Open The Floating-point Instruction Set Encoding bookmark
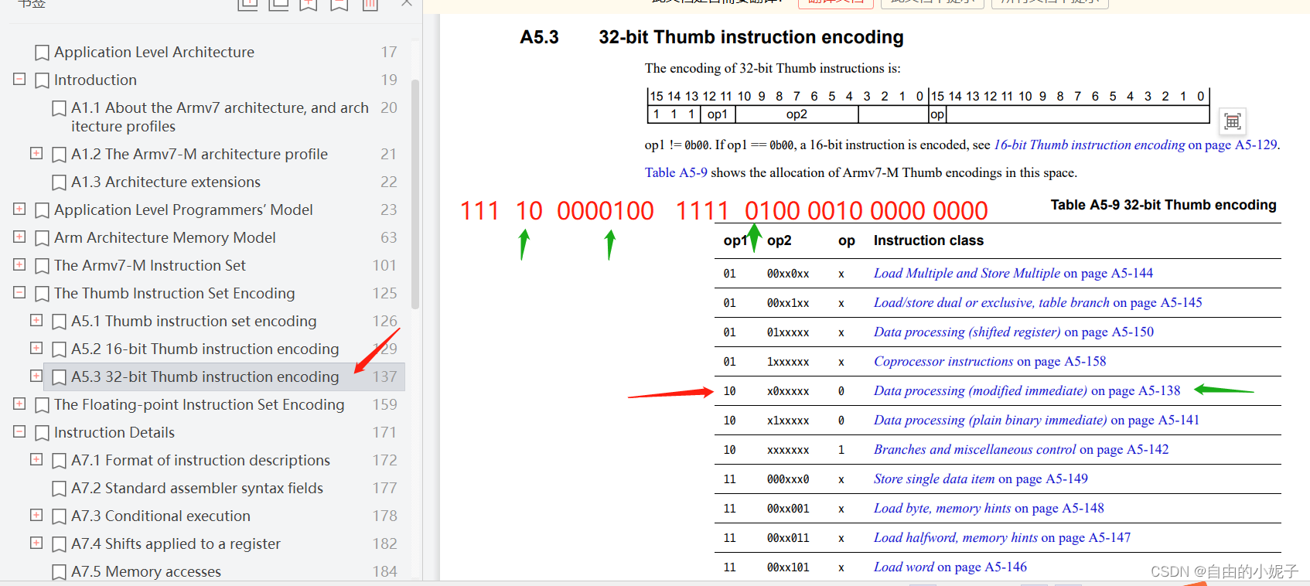Image resolution: width=1310 pixels, height=586 pixels. click(200, 405)
